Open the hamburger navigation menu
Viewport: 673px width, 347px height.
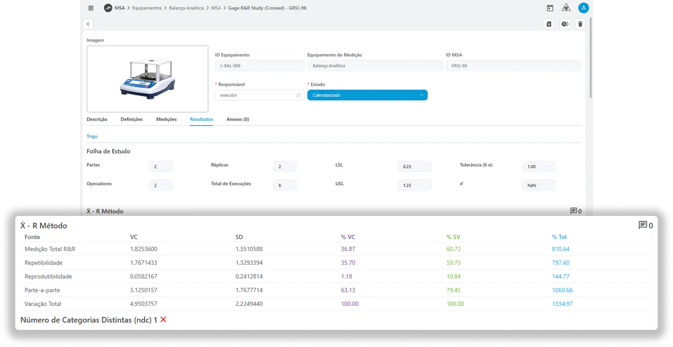click(x=90, y=8)
